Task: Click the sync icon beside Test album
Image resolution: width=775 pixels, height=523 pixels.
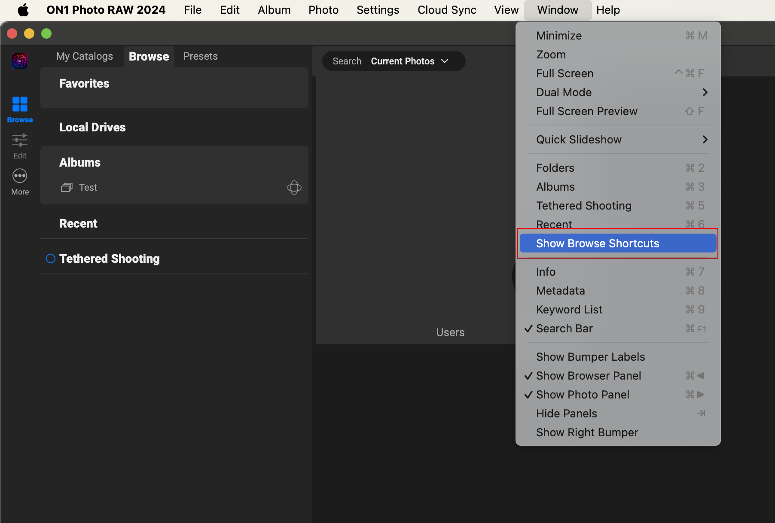Action: click(x=294, y=187)
